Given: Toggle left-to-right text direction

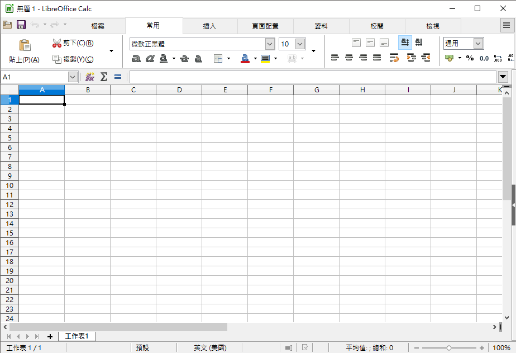Looking at the screenshot, I should [405, 43].
